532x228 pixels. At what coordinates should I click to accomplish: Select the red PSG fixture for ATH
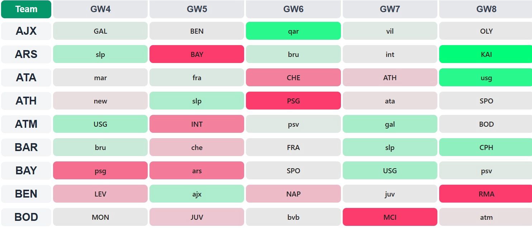click(293, 101)
